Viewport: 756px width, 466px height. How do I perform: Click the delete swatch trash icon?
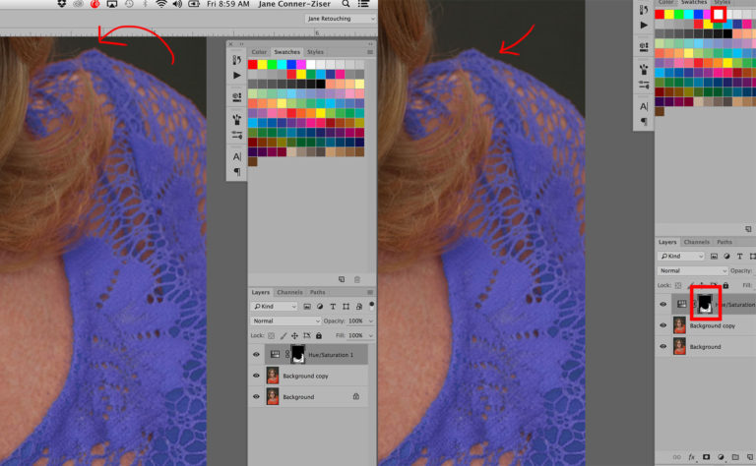click(x=357, y=279)
